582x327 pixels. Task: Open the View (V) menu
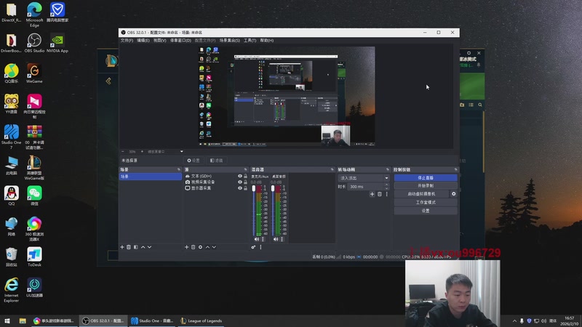[159, 41]
